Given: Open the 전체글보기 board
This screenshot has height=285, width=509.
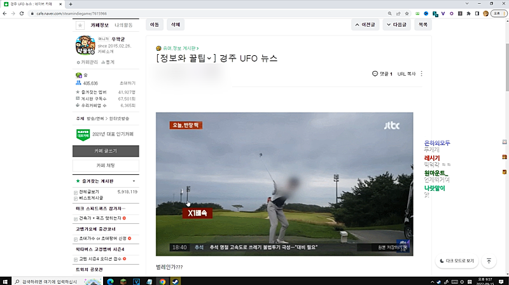Looking at the screenshot, I should pos(89,192).
